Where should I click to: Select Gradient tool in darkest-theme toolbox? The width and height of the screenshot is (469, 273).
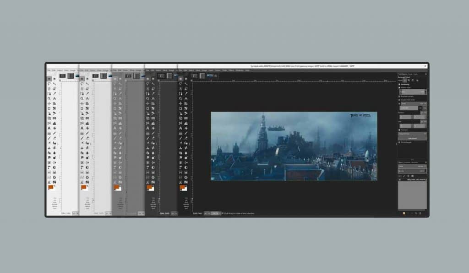click(180, 133)
